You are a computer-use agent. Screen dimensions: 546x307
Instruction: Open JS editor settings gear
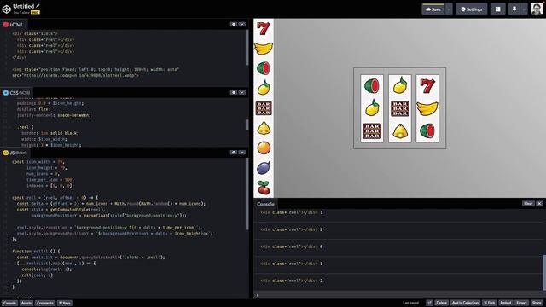click(x=233, y=153)
